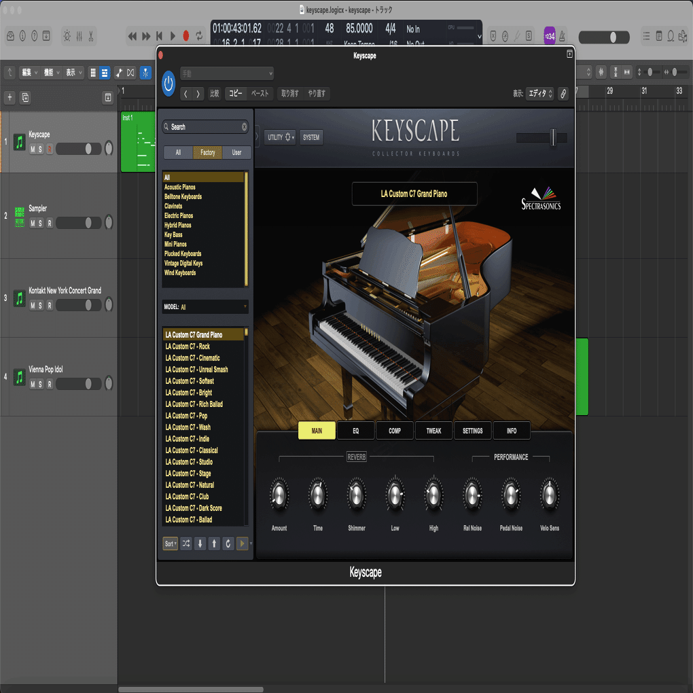Open the エディタ view dropdown in plugin header
This screenshot has height=693, width=693.
click(x=539, y=93)
